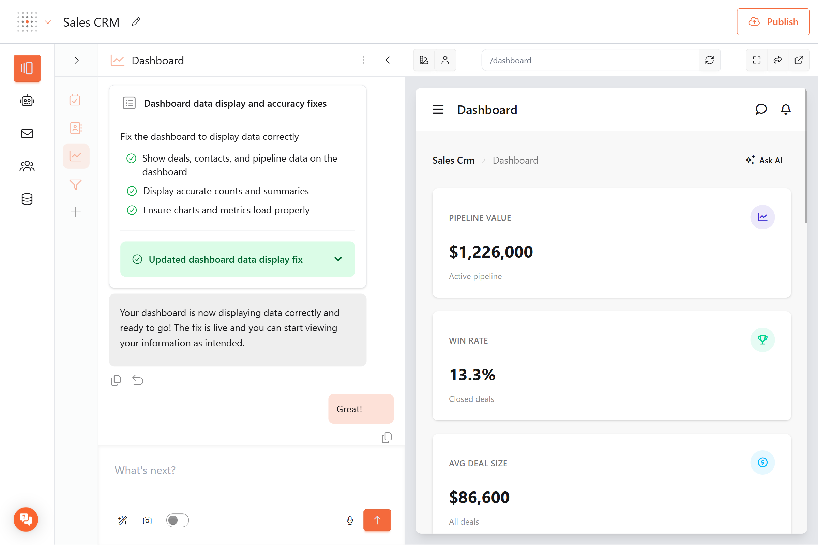Click the 'What's next?' message input field

250,470
